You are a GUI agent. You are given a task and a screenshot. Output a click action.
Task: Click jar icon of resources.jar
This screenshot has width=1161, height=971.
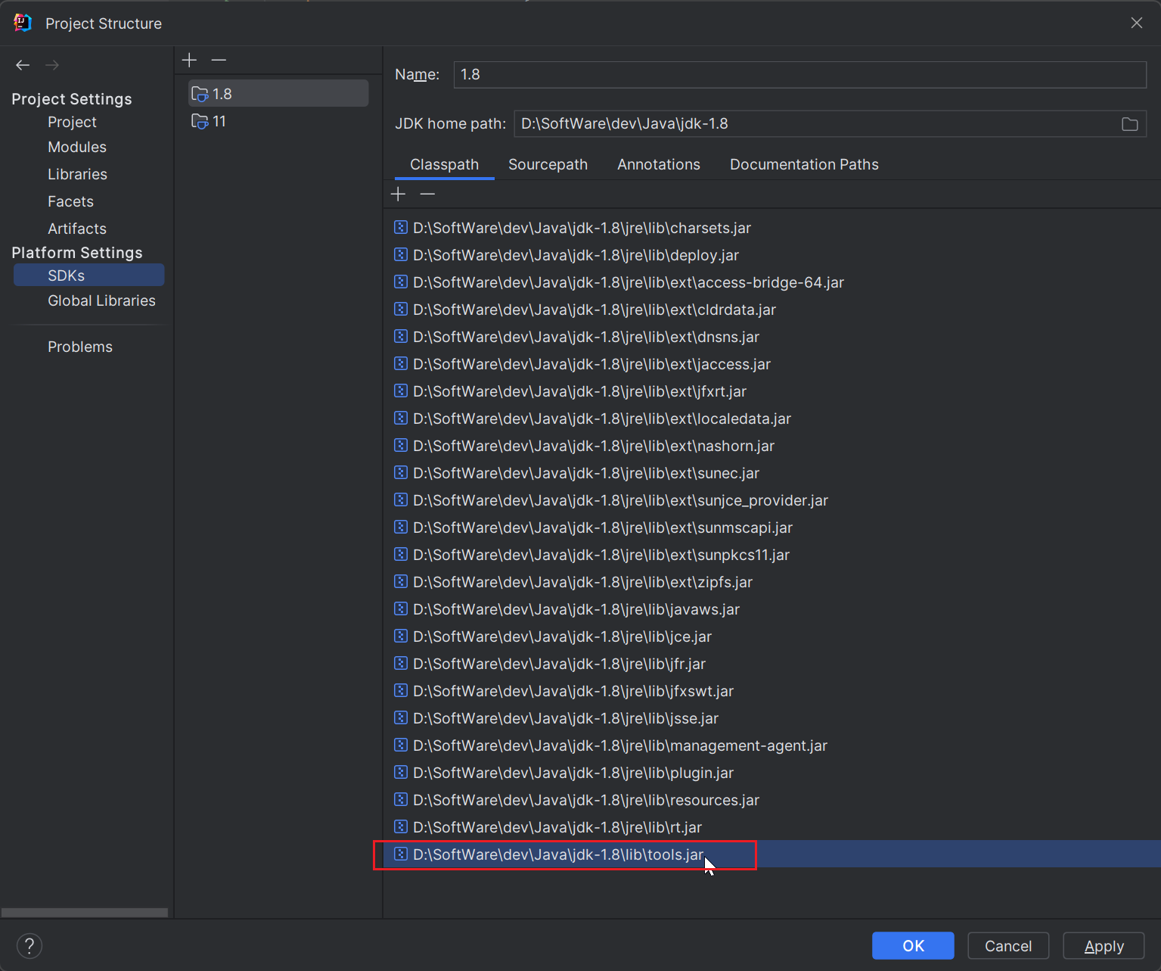pyautogui.click(x=401, y=799)
